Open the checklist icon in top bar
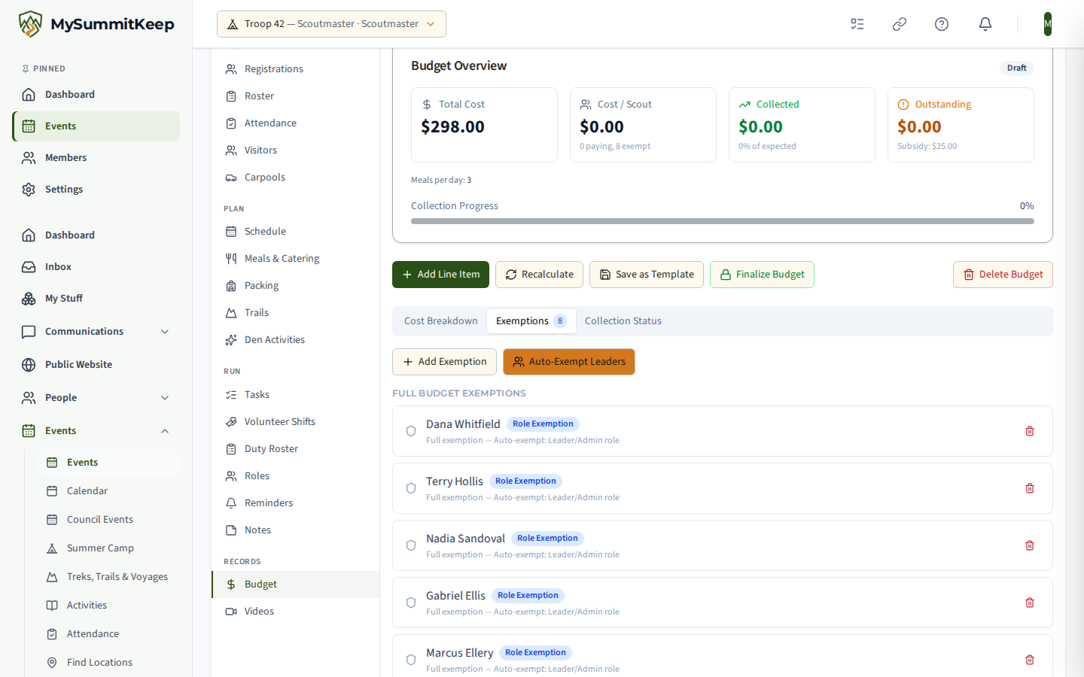 click(x=857, y=24)
